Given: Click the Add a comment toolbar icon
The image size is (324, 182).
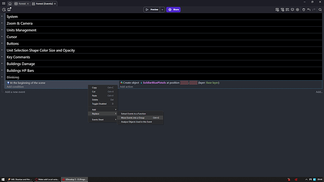Looking at the screenshot, I should pyautogui.click(x=293, y=9).
